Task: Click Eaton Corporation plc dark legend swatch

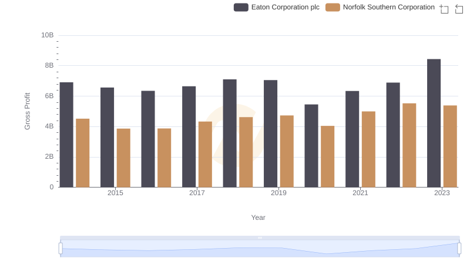Action: (241, 7)
